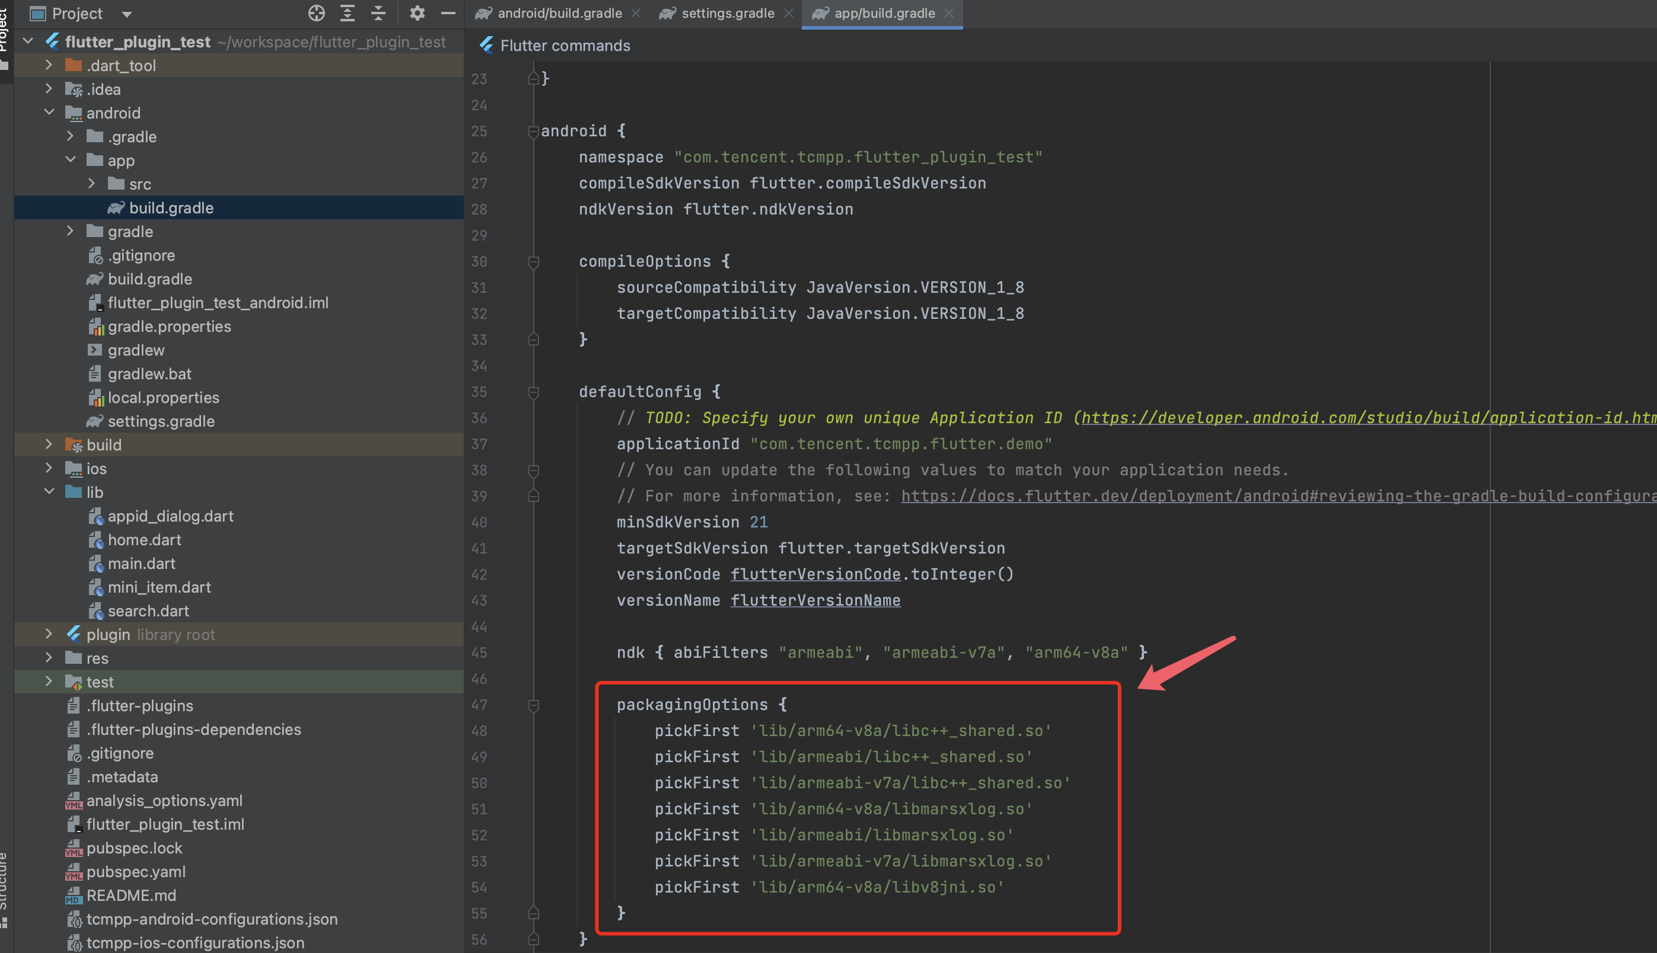The image size is (1657, 953).
Task: Open Project panel settings gear
Action: (x=417, y=13)
